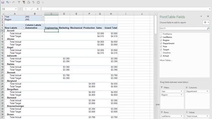Viewport: 212px width, 119px height.
Task: Uncheck the Year field checkbox
Action: tap(161, 46)
